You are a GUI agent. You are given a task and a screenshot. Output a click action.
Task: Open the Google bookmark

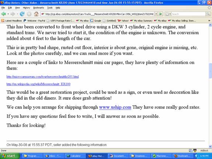point(96,21)
